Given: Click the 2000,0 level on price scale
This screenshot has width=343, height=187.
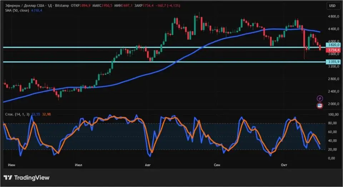Looking at the screenshot, I should 333,104.
